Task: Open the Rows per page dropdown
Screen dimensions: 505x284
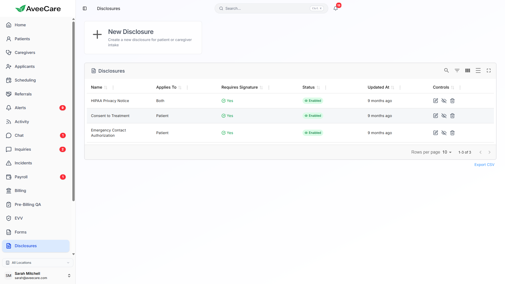Action: (x=446, y=152)
